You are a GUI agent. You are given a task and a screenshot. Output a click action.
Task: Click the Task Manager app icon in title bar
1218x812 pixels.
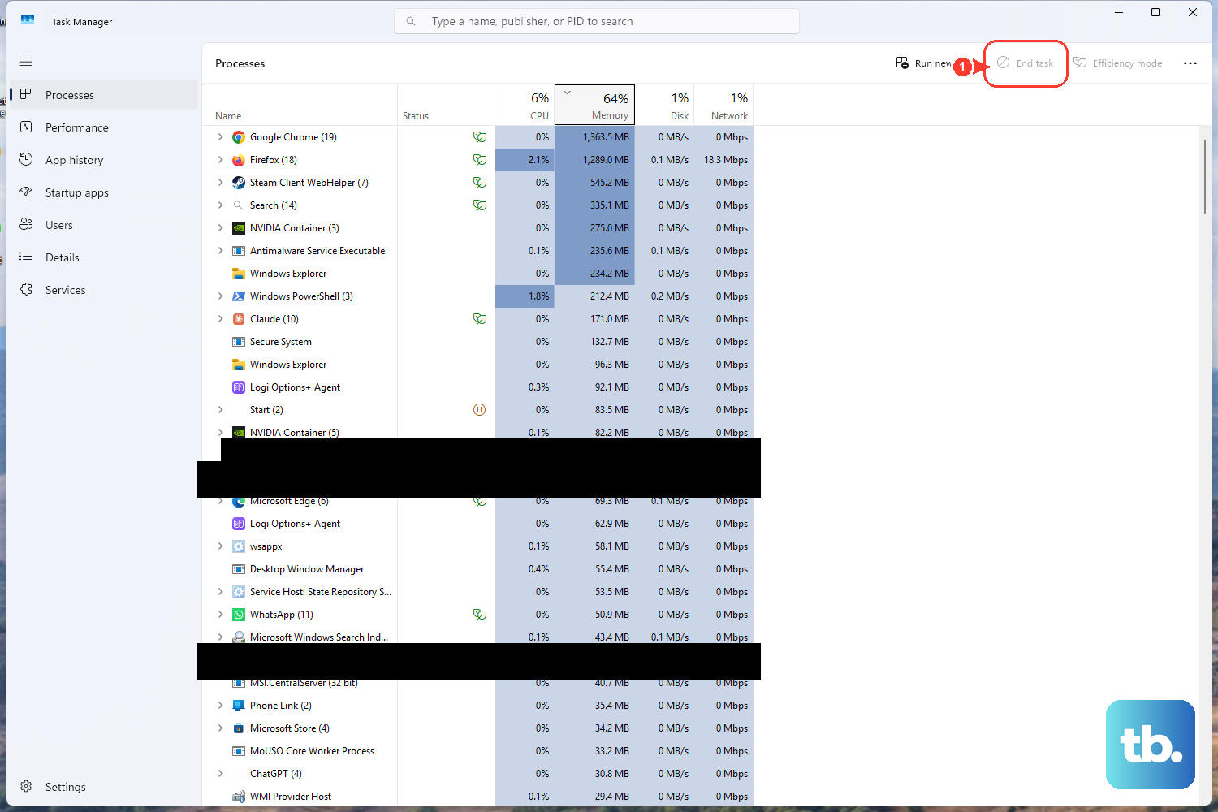click(28, 20)
